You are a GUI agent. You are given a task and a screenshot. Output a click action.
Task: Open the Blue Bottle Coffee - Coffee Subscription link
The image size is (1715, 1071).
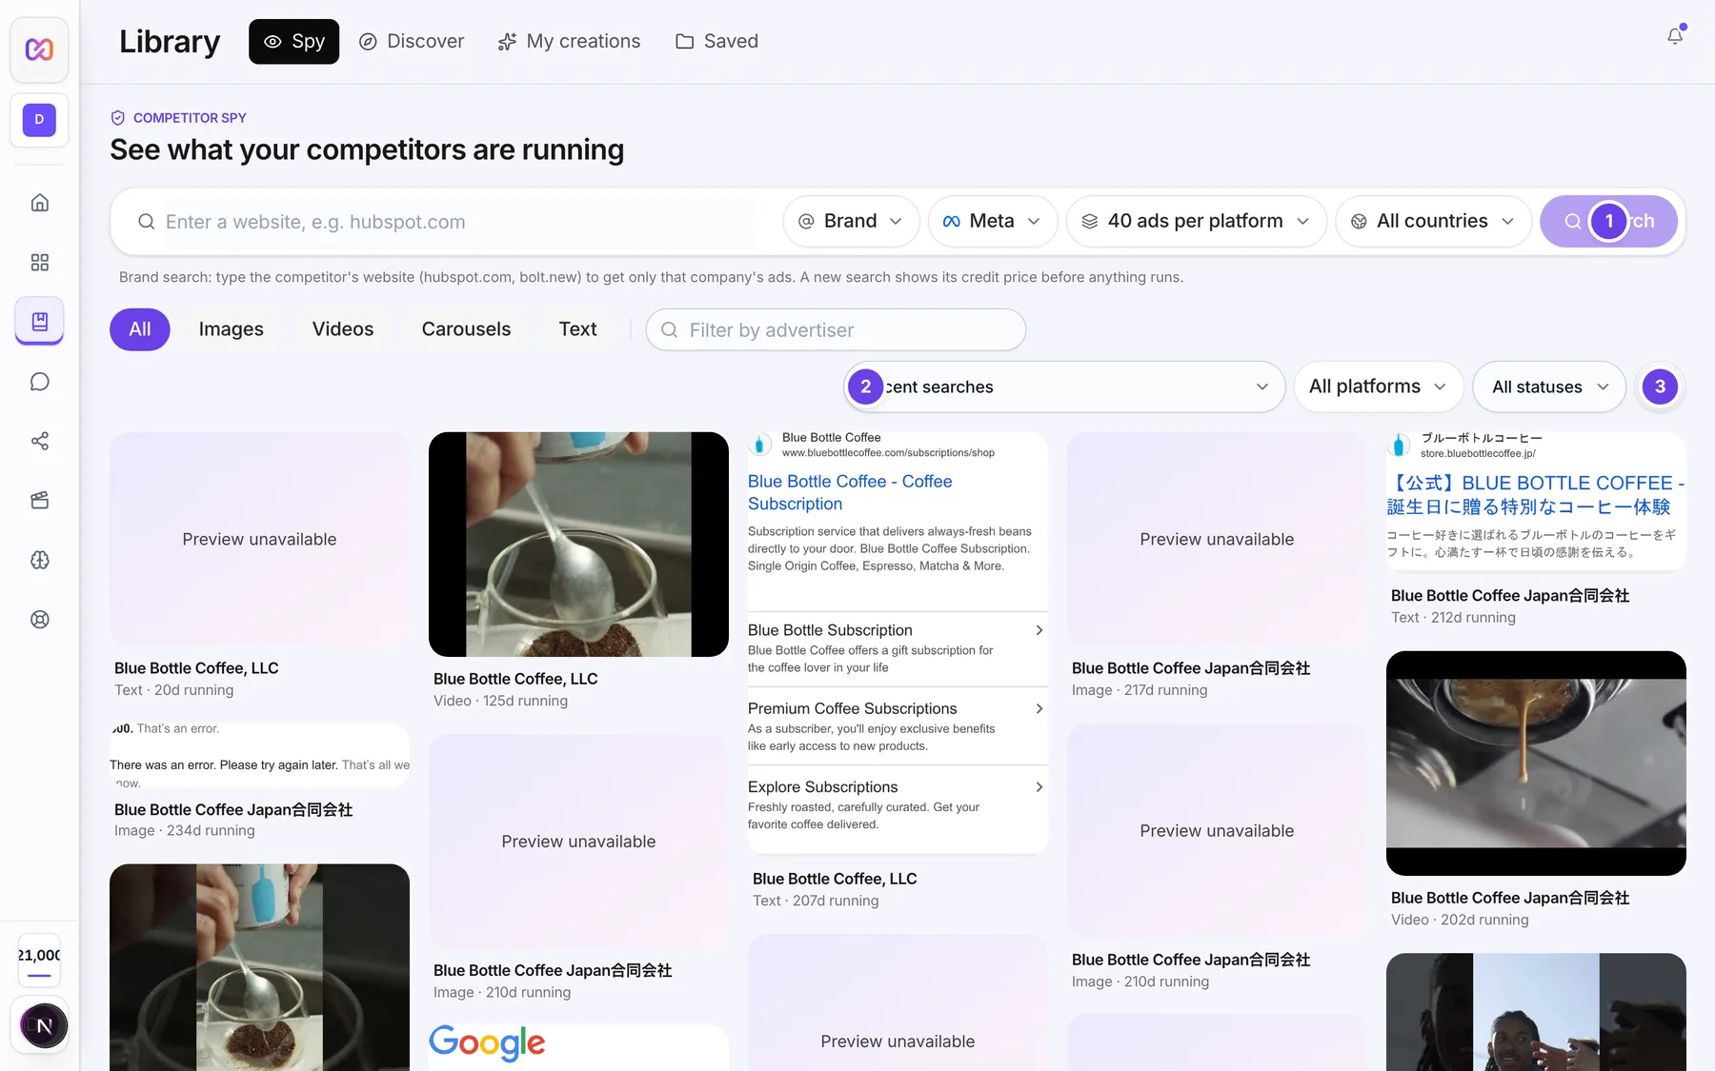click(x=850, y=492)
